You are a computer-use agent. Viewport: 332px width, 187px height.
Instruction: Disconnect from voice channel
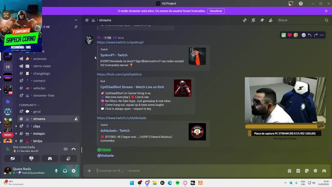coord(74,149)
